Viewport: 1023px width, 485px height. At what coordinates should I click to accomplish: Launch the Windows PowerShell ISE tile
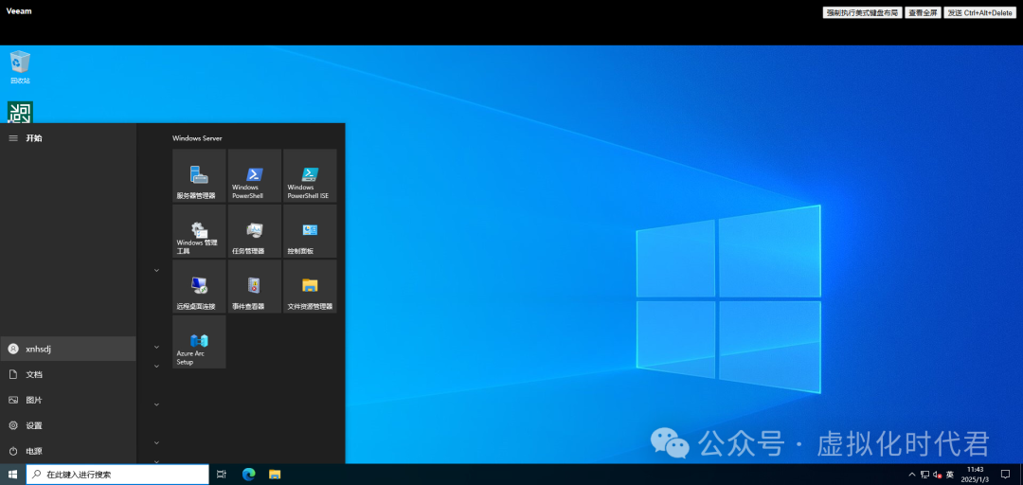pos(310,175)
